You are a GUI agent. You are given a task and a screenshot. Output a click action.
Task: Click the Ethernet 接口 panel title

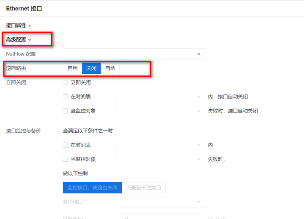click(24, 8)
